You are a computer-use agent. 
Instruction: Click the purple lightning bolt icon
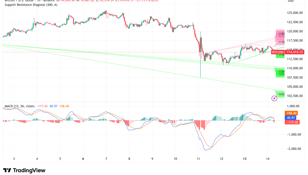click(274, 98)
